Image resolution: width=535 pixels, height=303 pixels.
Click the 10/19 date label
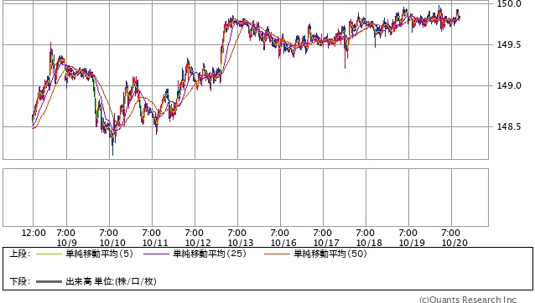pyautogui.click(x=412, y=243)
